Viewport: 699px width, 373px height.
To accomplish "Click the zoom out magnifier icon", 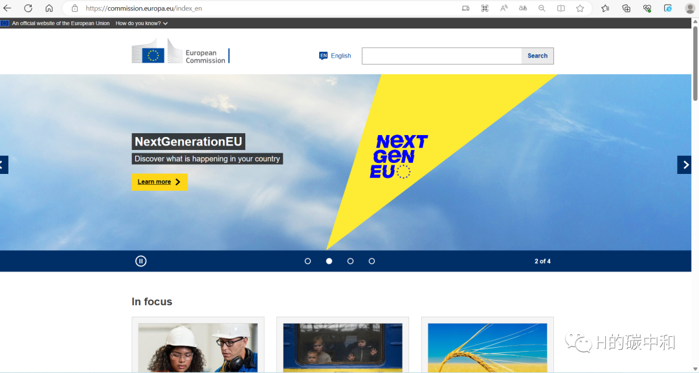I will coord(542,8).
